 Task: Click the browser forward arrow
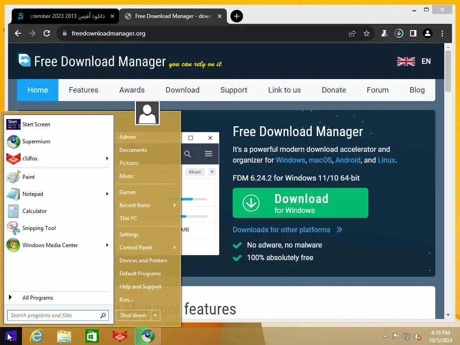32,33
